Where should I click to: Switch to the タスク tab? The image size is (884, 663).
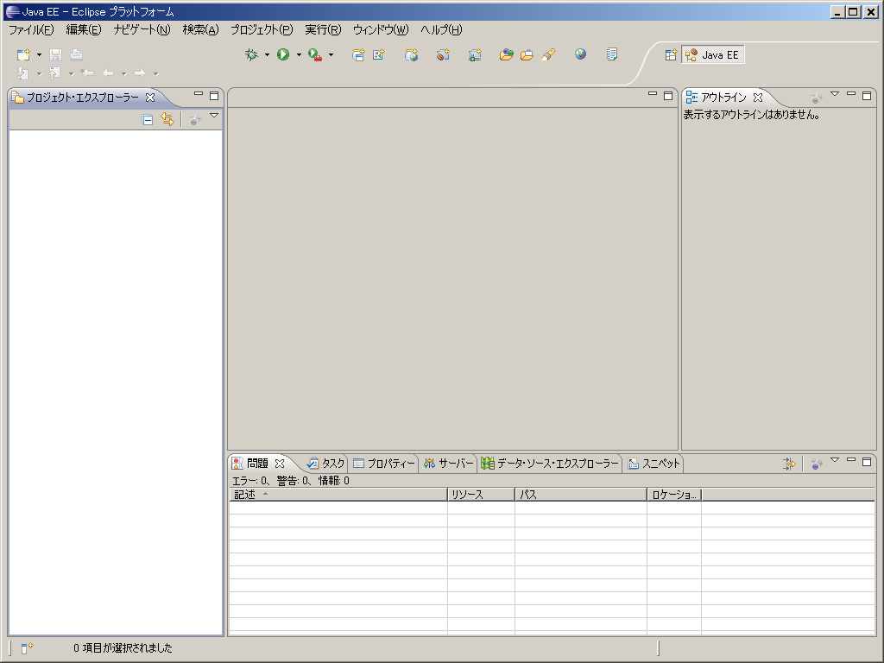325,464
